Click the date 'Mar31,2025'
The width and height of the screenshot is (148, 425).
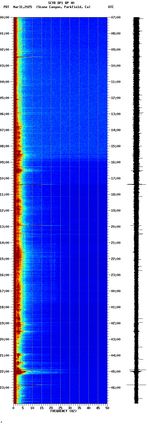pos(23,7)
